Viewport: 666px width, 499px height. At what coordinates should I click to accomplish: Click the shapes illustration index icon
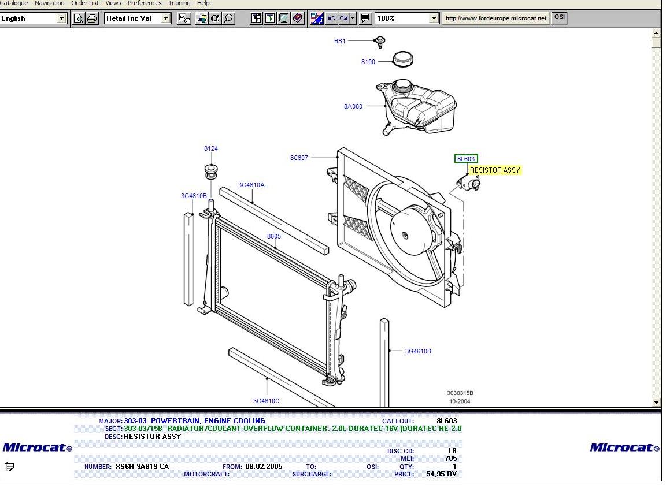pyautogui.click(x=202, y=18)
